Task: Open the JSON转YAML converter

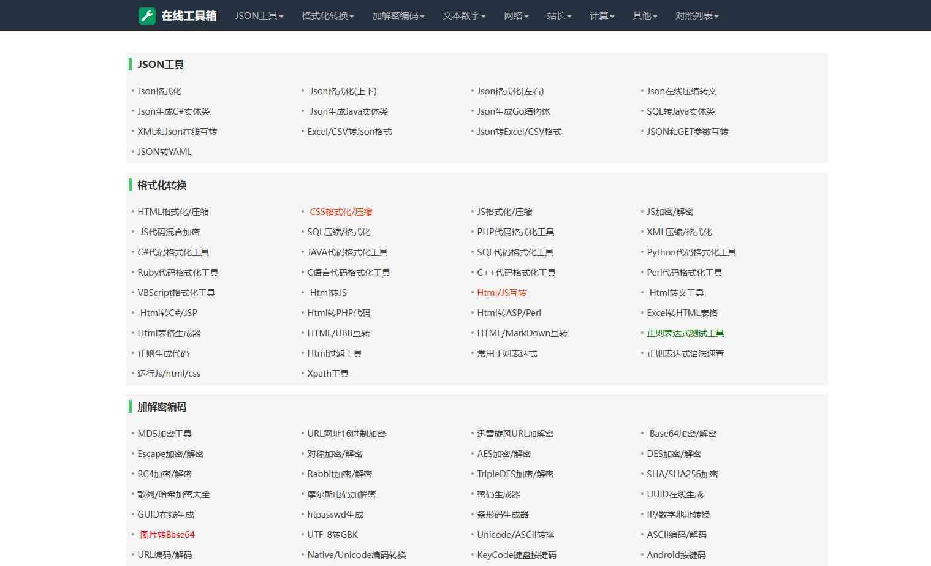Action: click(164, 151)
